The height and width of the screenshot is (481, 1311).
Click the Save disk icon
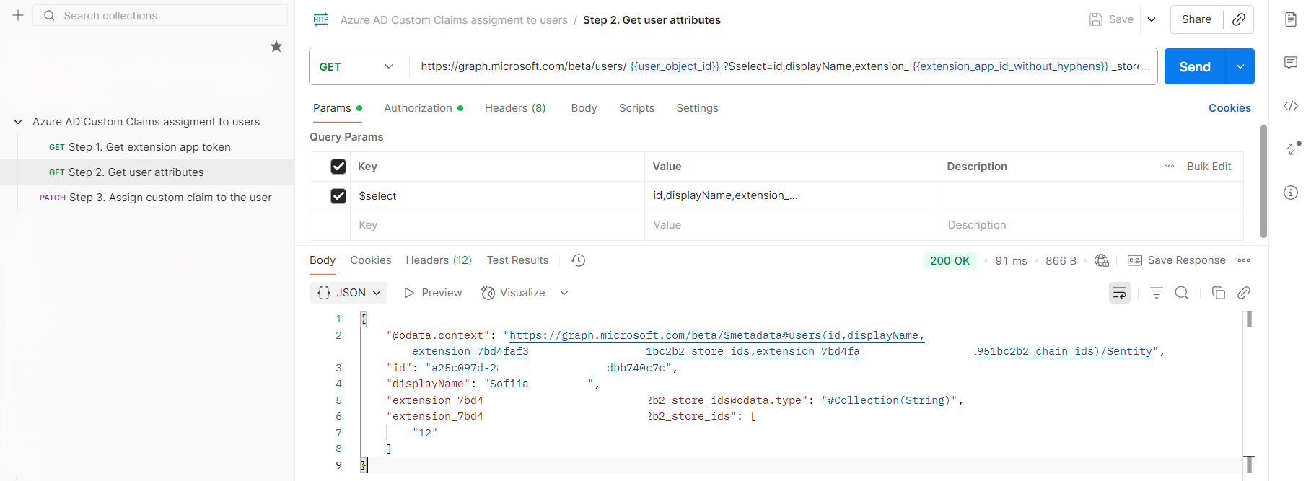click(x=1096, y=19)
